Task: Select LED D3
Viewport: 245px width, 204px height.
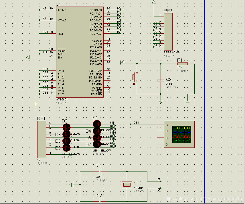Action: point(66,134)
